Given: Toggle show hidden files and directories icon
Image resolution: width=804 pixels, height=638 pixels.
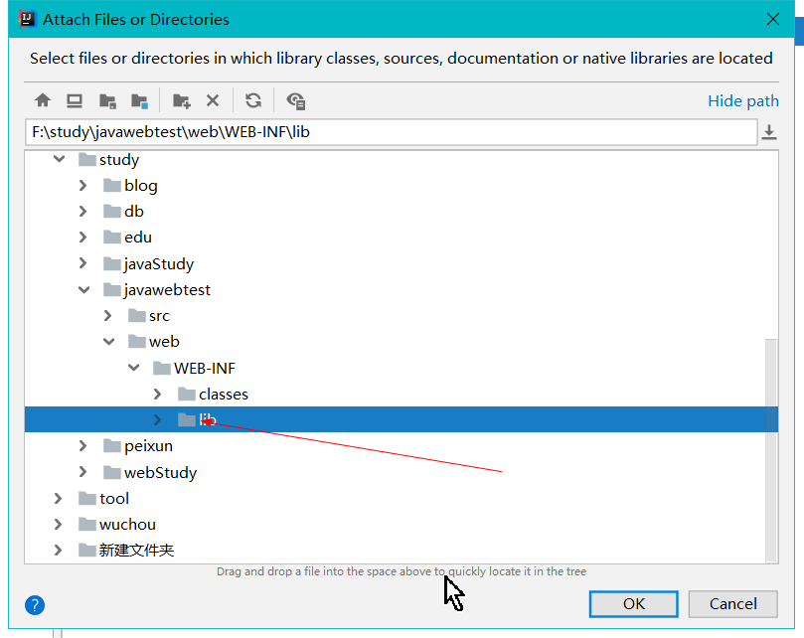Looking at the screenshot, I should [296, 101].
